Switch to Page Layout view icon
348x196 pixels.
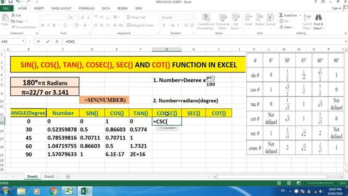pos(289,183)
